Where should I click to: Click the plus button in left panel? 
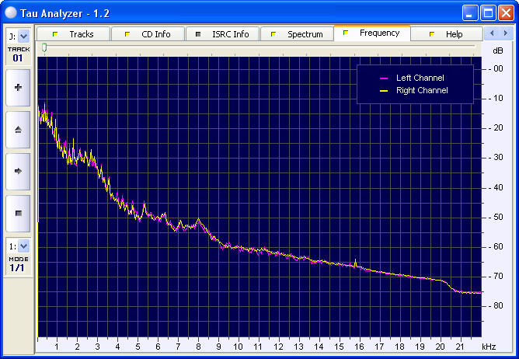tap(18, 88)
